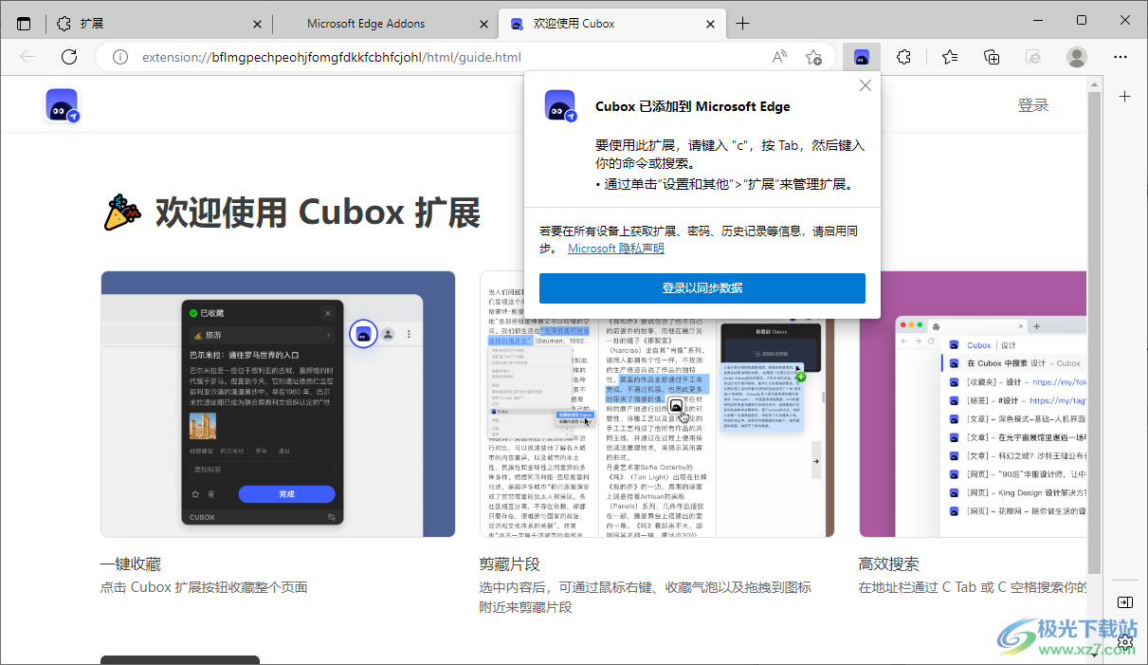Image resolution: width=1148 pixels, height=665 pixels.
Task: Open the profile avatar icon
Action: [x=1077, y=57]
